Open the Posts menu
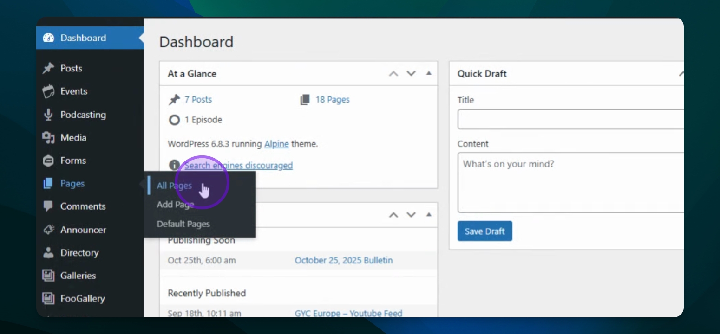 point(90,68)
